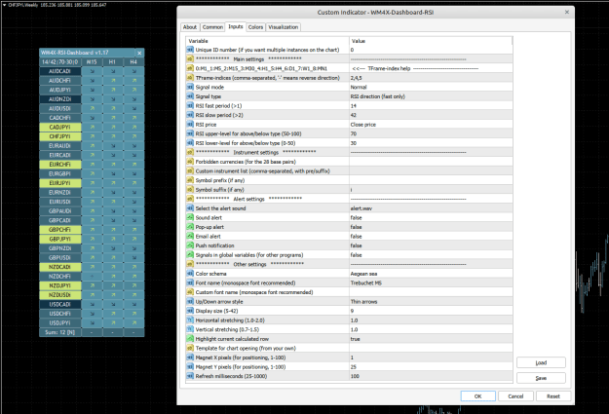Click the M15 column header in dashboard
The width and height of the screenshot is (609, 414).
[x=92, y=61]
